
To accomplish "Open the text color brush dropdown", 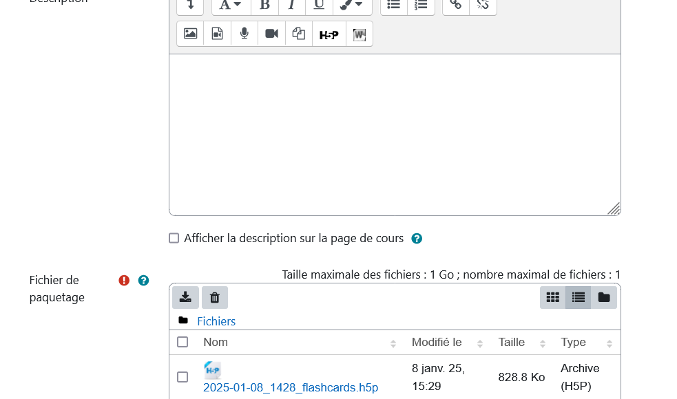I will pyautogui.click(x=352, y=6).
